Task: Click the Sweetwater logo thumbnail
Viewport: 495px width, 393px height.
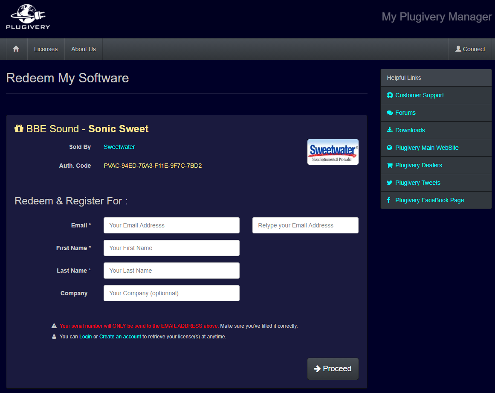Action: click(333, 151)
